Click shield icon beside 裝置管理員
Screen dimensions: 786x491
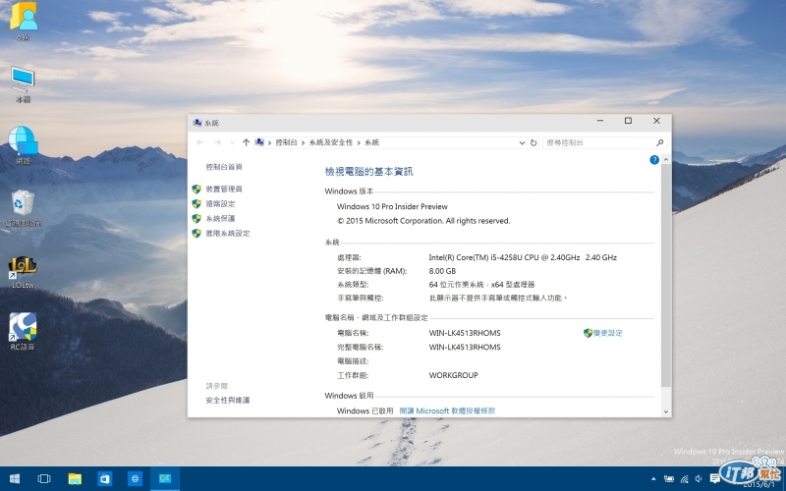(196, 189)
